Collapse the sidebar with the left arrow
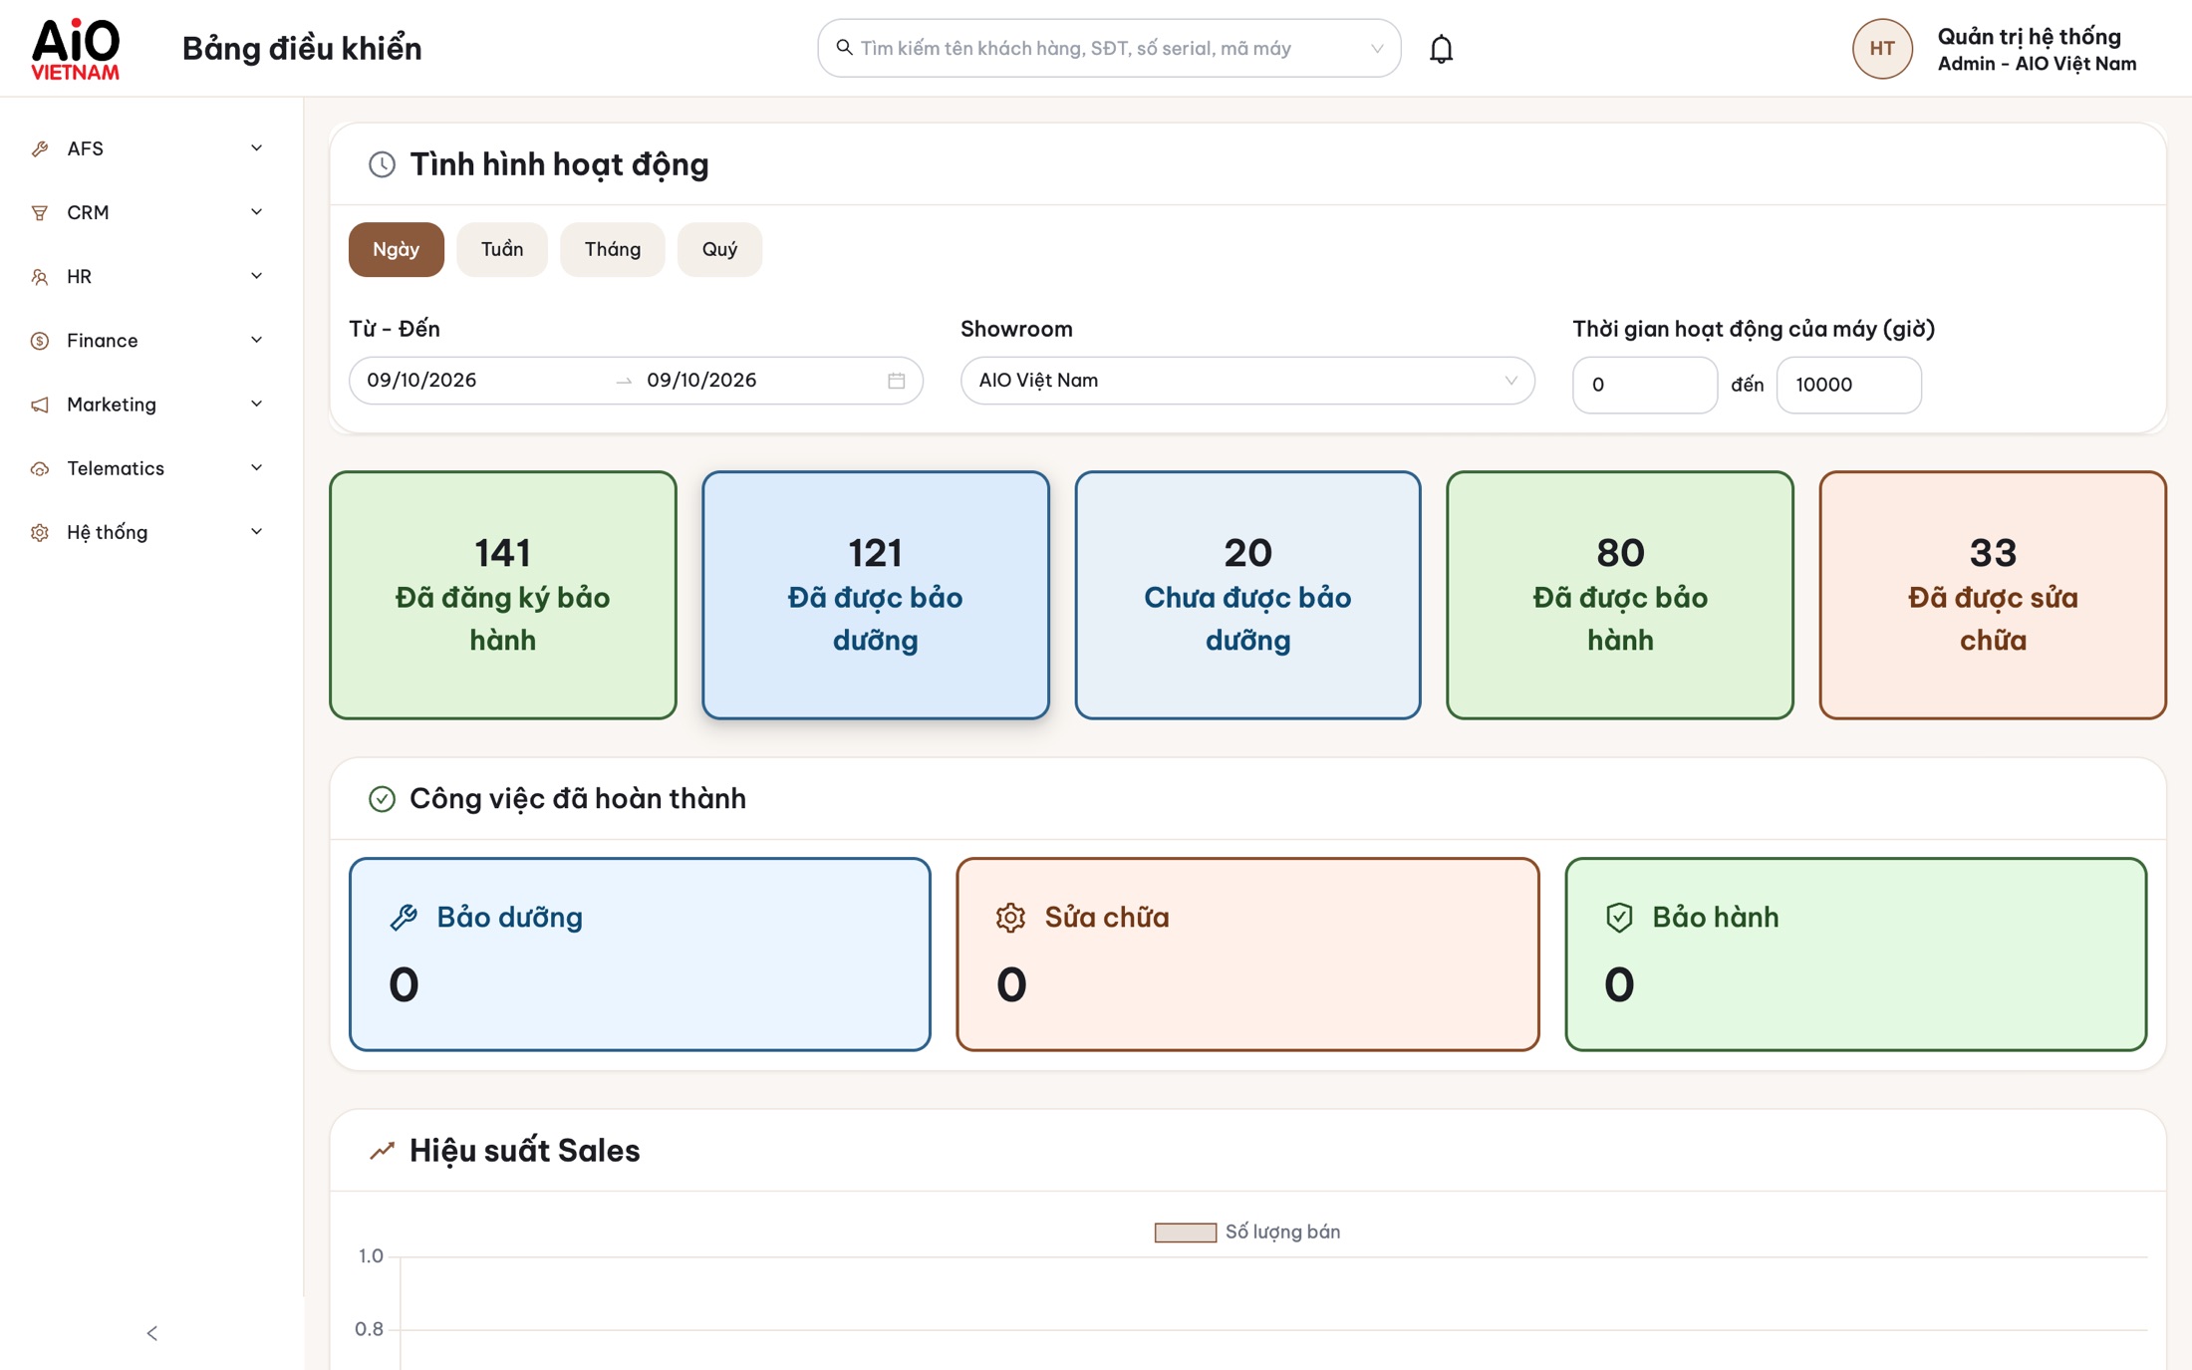Image resolution: width=2192 pixels, height=1370 pixels. pos(151,1333)
